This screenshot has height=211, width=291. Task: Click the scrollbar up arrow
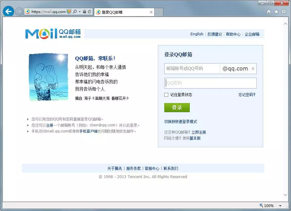[286, 24]
